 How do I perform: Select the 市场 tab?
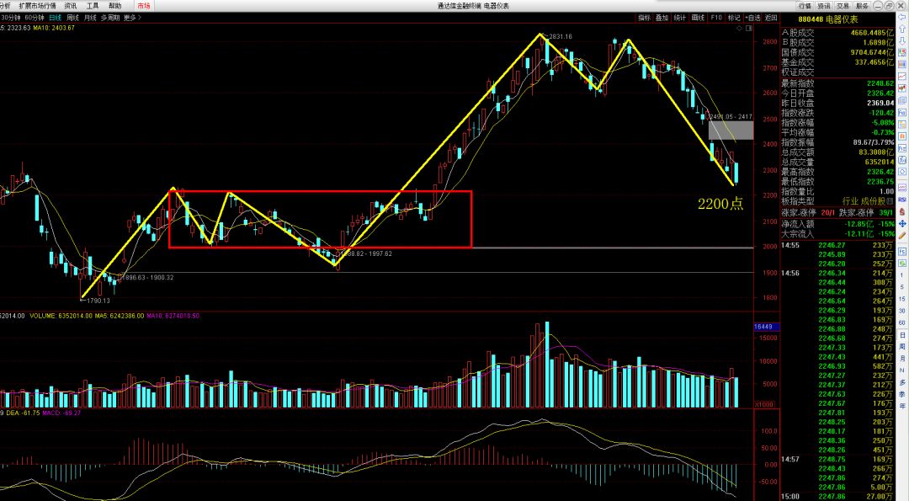pyautogui.click(x=144, y=6)
